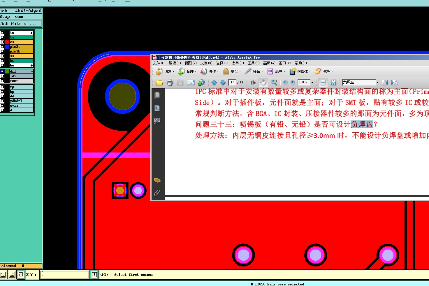The image size is (429, 286).
Task: Click the globe upload icon in Acrobat
Action: pos(201,83)
